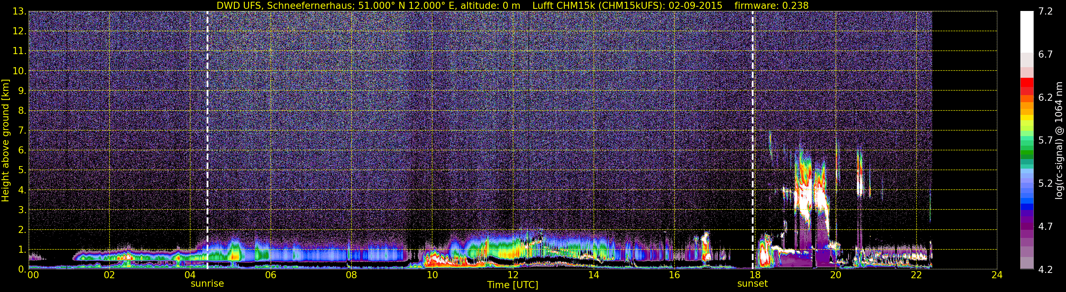Click the '1.' height axis tick label
This screenshot has width=1066, height=292.
coord(22,249)
